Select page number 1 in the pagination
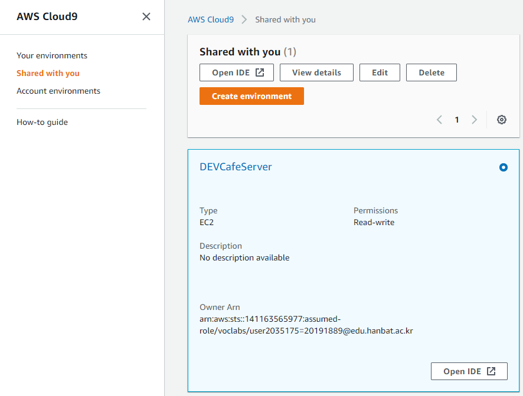This screenshot has height=396, width=523. (457, 120)
